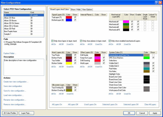Pick the Mechanical1 magenta color swatch
The image size is (163, 117).
point(126,21)
